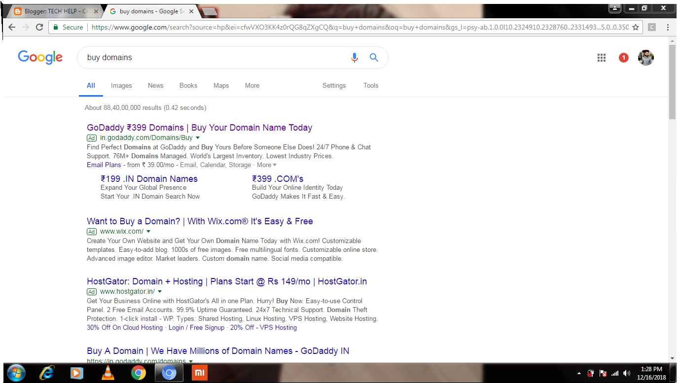Open the Mi application on taskbar
Screen dimensions: 677x383
[x=200, y=373]
